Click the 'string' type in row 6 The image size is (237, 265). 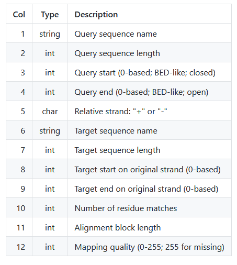[x=50, y=130]
